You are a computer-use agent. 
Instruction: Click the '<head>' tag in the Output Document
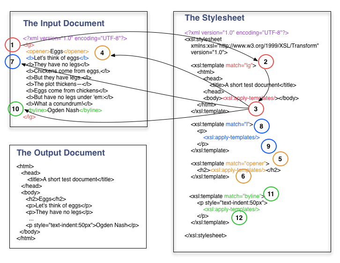click(30, 173)
